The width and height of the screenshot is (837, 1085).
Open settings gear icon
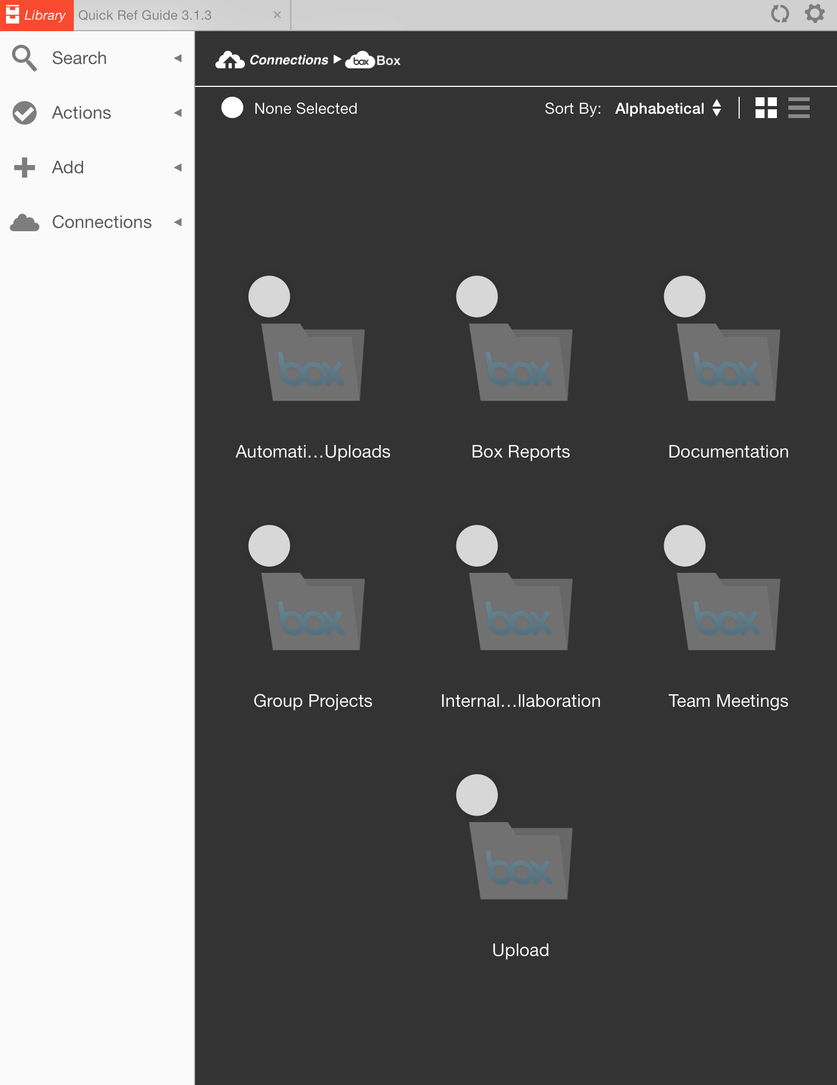815,14
